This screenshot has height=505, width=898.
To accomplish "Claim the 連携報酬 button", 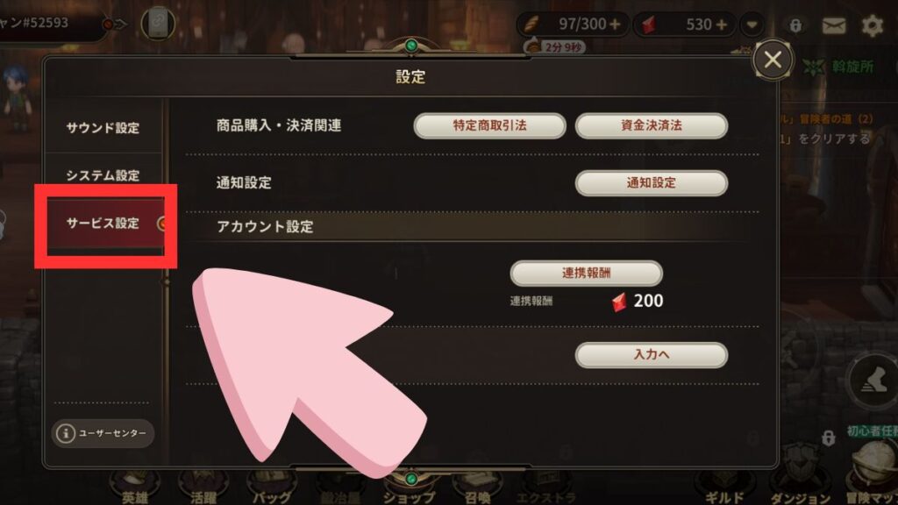I will point(586,274).
